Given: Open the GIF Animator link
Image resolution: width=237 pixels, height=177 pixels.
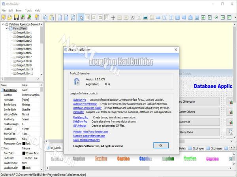Looking at the screenshot, I should pos(80,125).
